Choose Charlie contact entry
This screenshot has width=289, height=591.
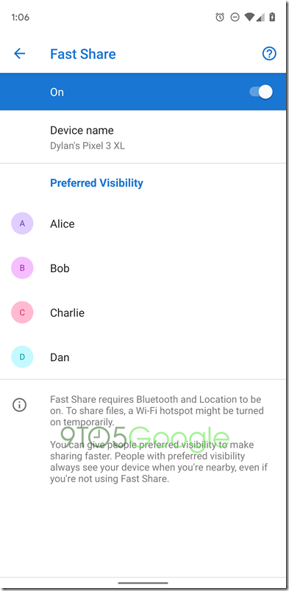(143, 312)
